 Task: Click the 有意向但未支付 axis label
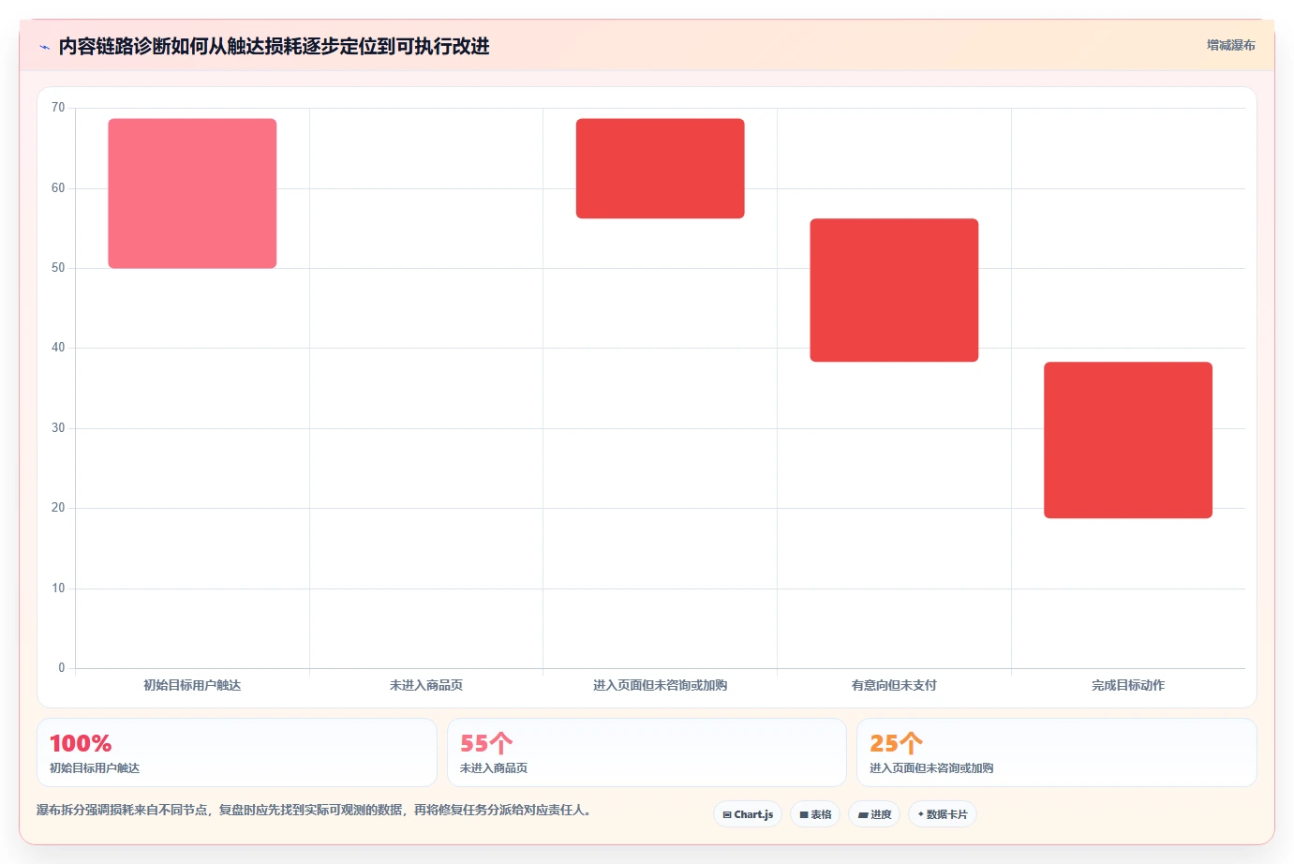pos(894,685)
